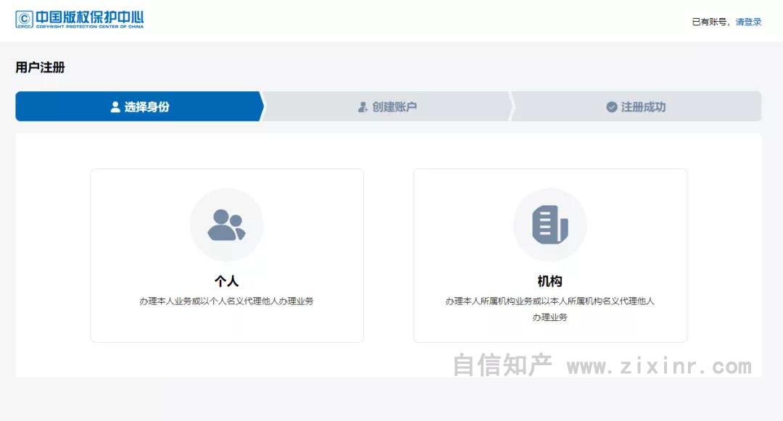Click the 机构 description starting 办理本人所属机构业务

(x=550, y=309)
